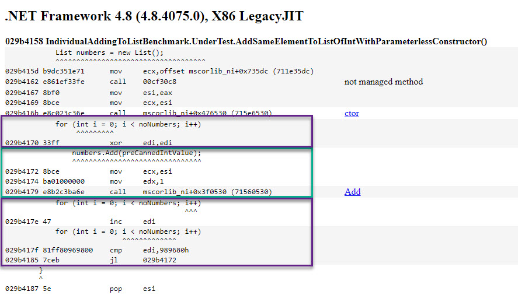Click the .NET Framework 4.8 heading
The image size is (518, 302).
[154, 16]
